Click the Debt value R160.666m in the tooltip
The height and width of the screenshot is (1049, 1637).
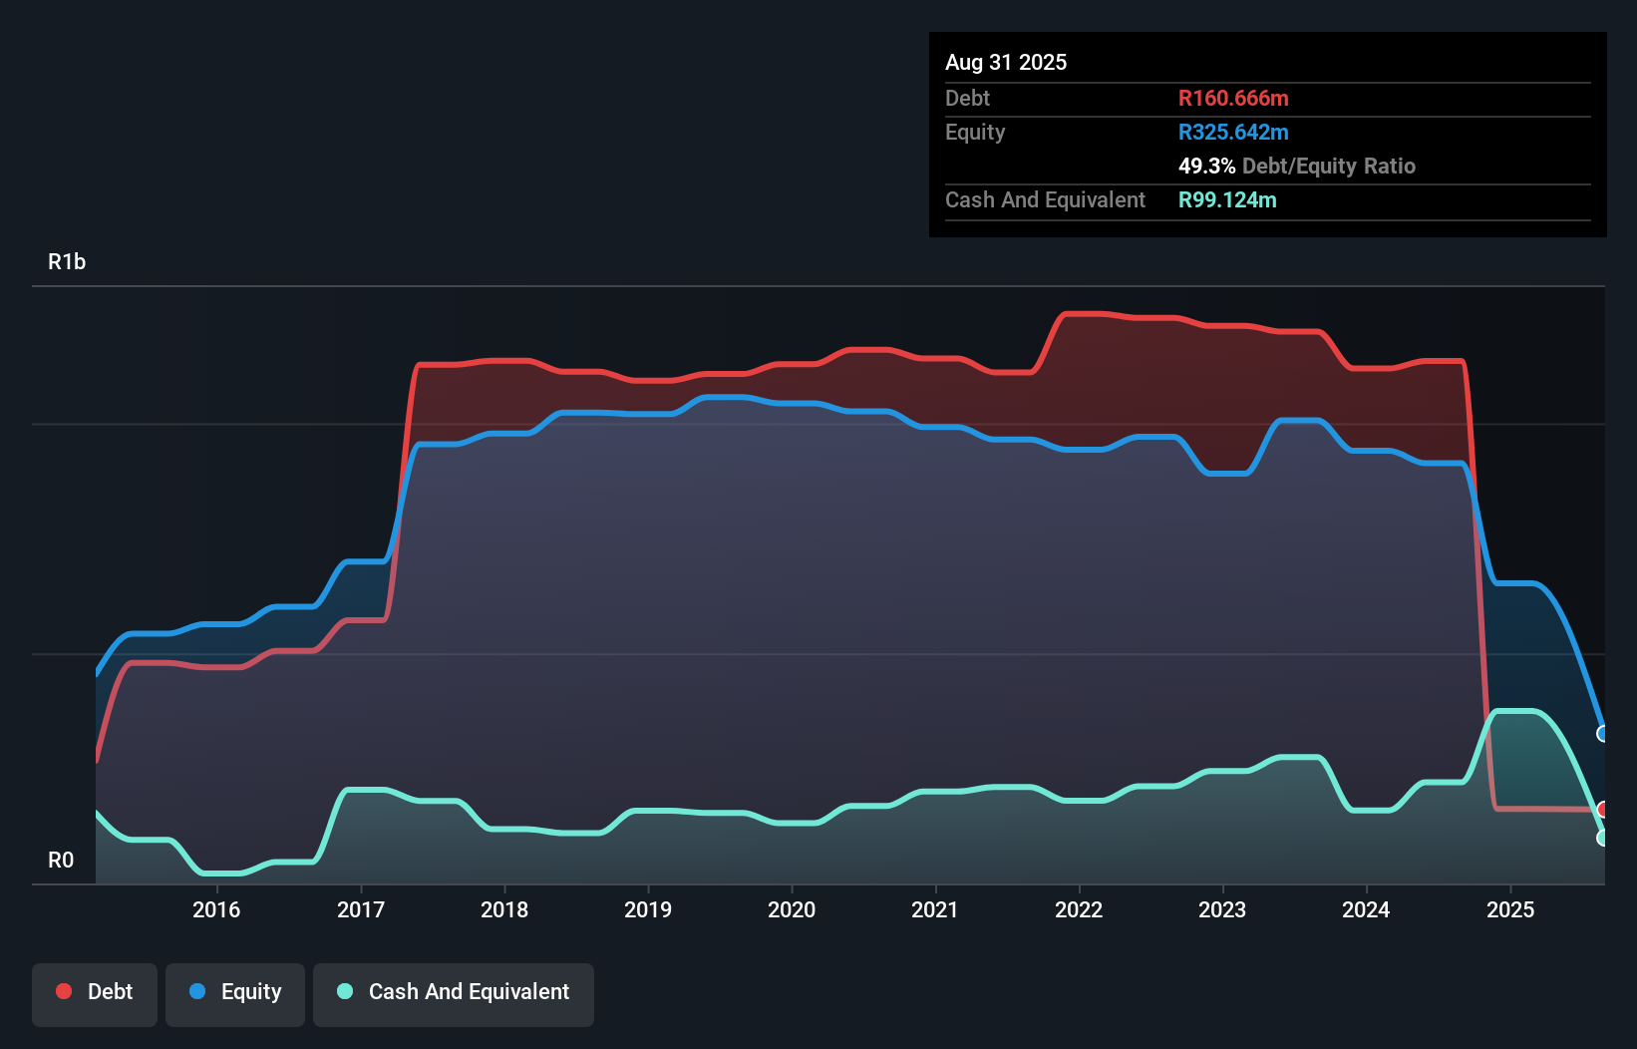tap(1233, 99)
